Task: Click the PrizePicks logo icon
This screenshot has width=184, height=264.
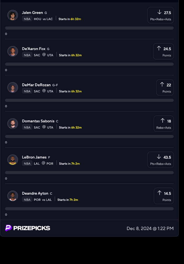Action: pyautogui.click(x=8, y=228)
